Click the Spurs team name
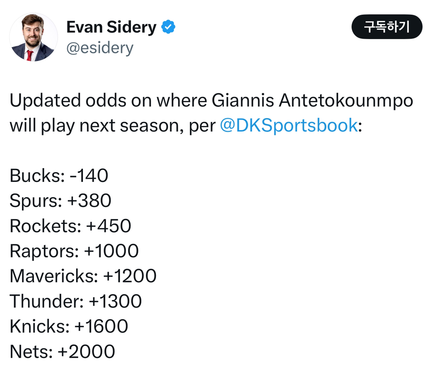Image resolution: width=440 pixels, height=386 pixels. pos(34,201)
